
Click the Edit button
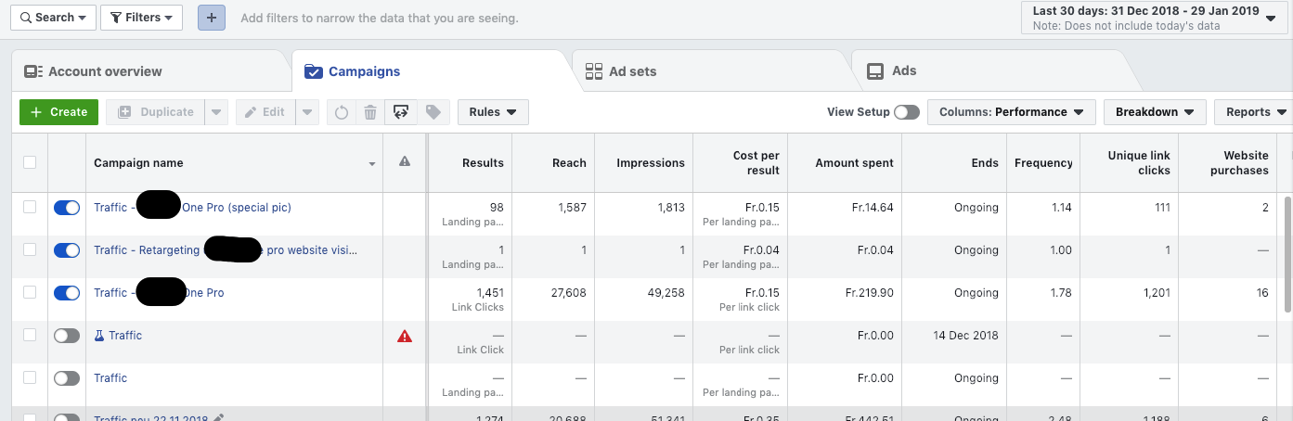point(265,112)
